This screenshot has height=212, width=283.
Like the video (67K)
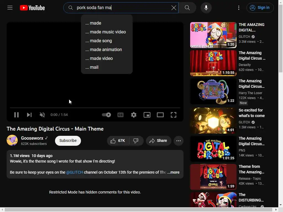pos(118,141)
